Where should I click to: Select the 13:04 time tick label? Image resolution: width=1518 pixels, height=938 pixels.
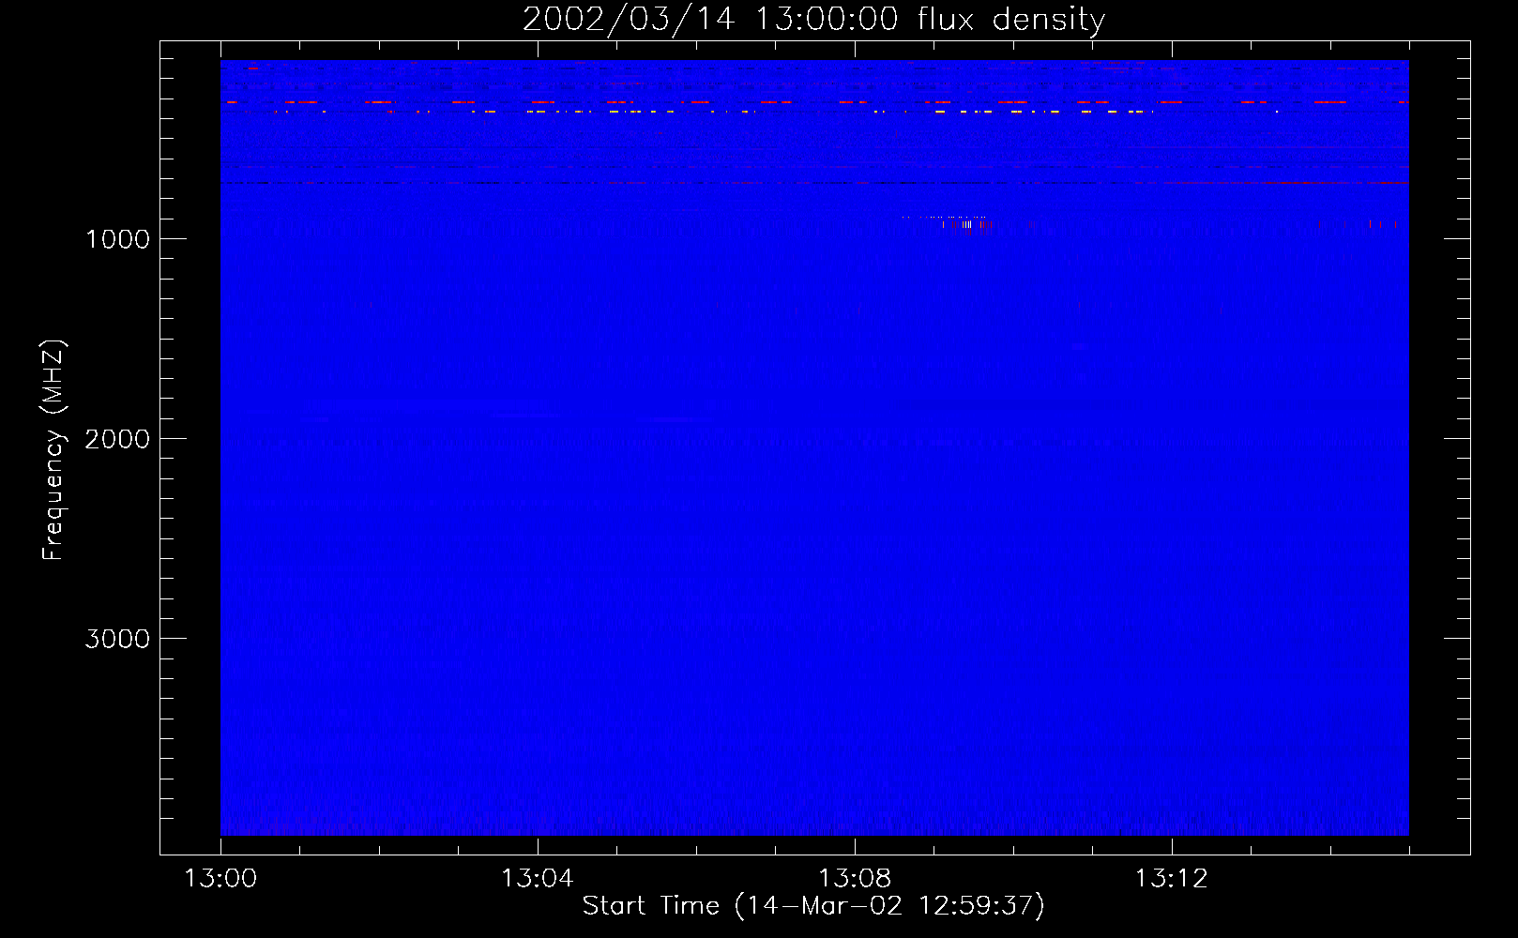(538, 879)
